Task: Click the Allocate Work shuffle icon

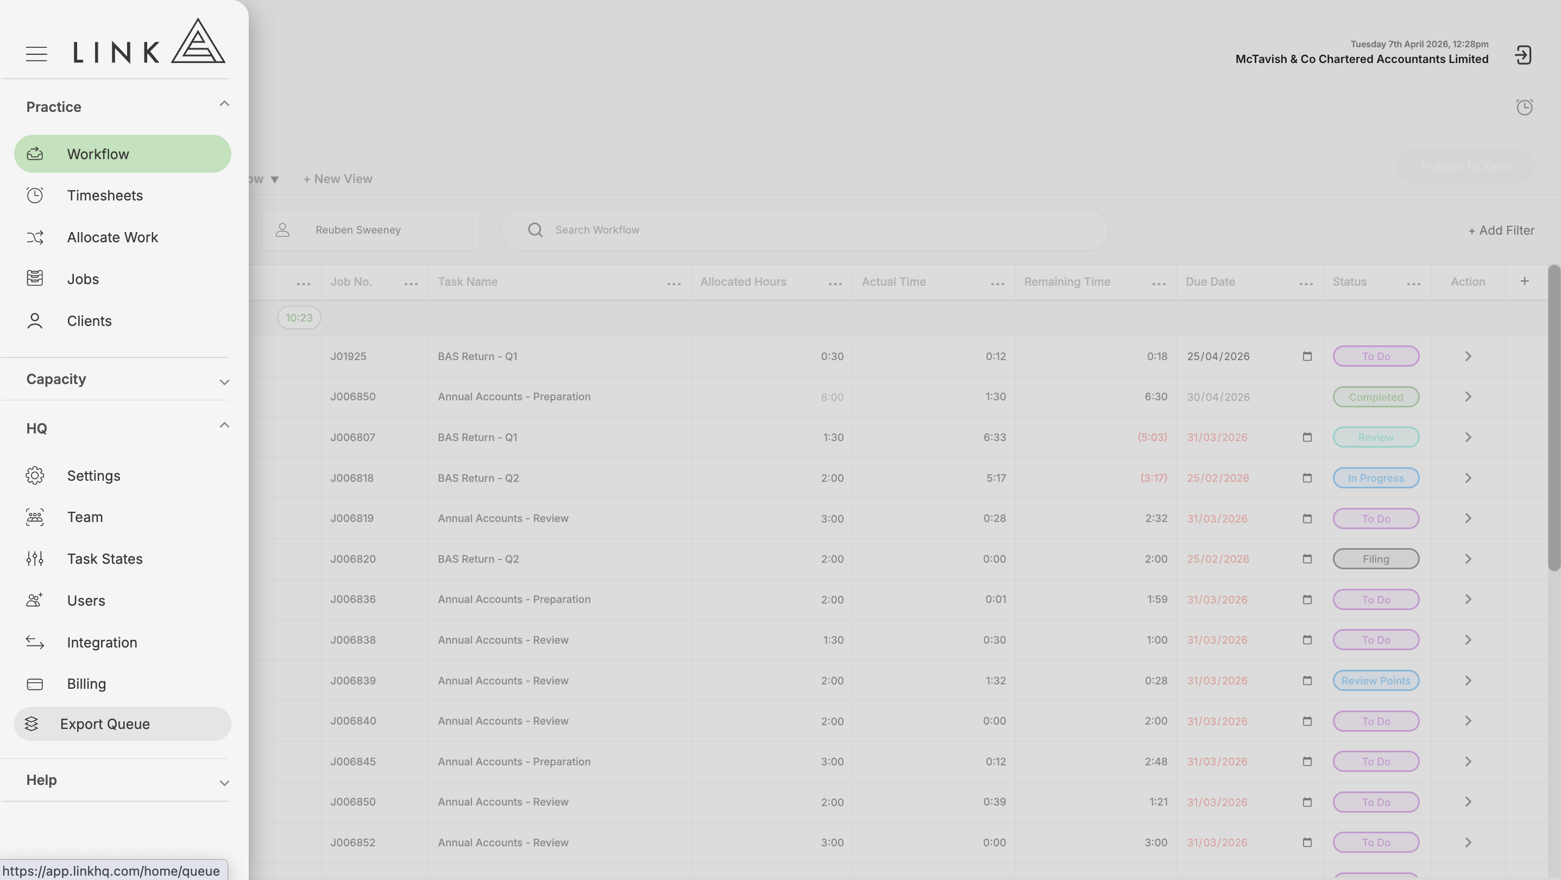Action: [x=35, y=237]
